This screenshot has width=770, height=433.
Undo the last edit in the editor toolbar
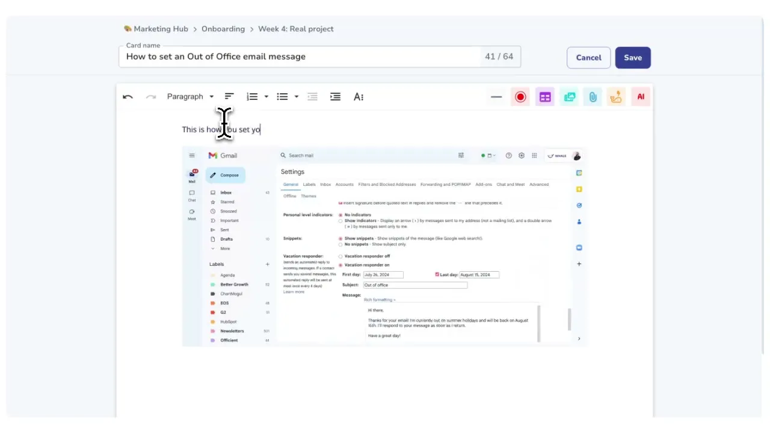point(128,97)
